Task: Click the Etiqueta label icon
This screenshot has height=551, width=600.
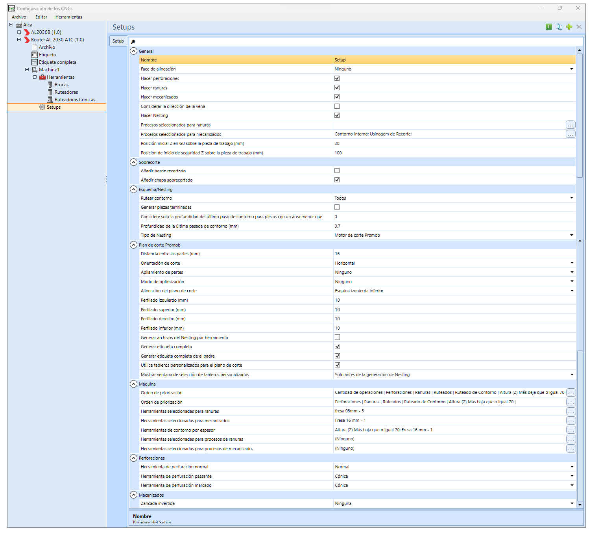Action: point(35,55)
